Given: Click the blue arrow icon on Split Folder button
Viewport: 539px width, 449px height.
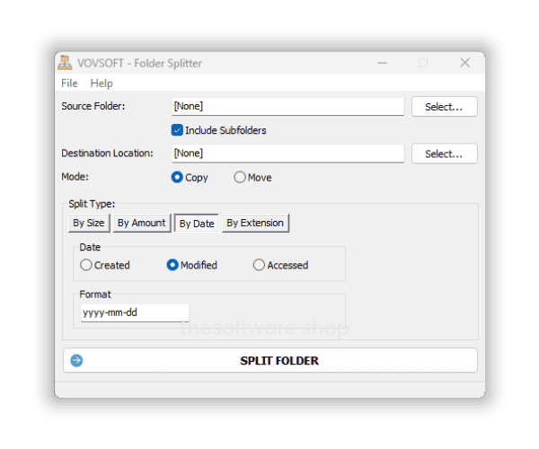Looking at the screenshot, I should point(76,360).
